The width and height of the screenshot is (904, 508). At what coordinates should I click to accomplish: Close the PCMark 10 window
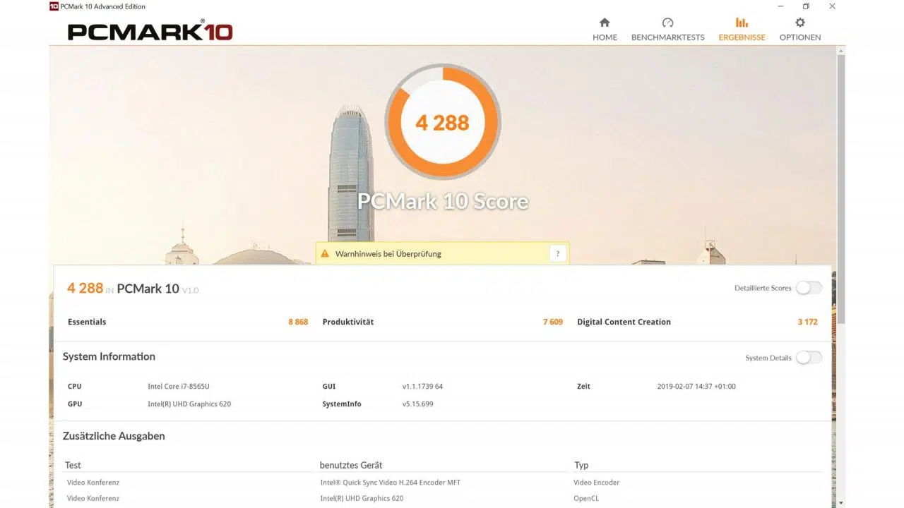[x=832, y=6]
